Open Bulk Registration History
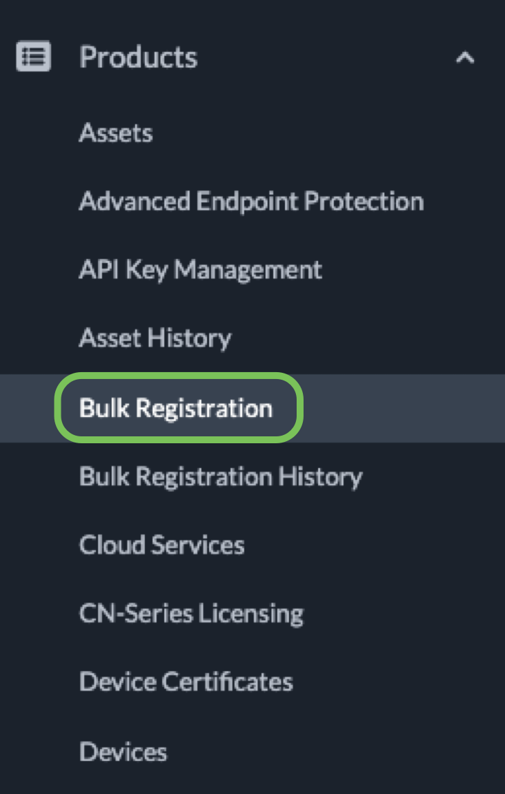 tap(221, 476)
